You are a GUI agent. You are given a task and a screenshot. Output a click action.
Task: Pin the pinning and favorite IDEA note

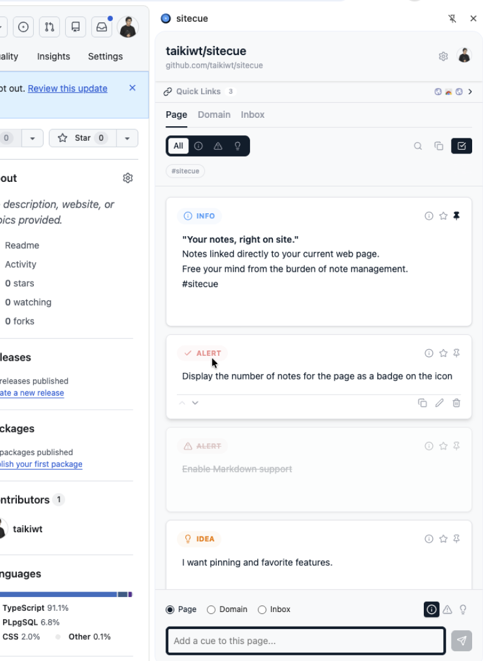[456, 539]
